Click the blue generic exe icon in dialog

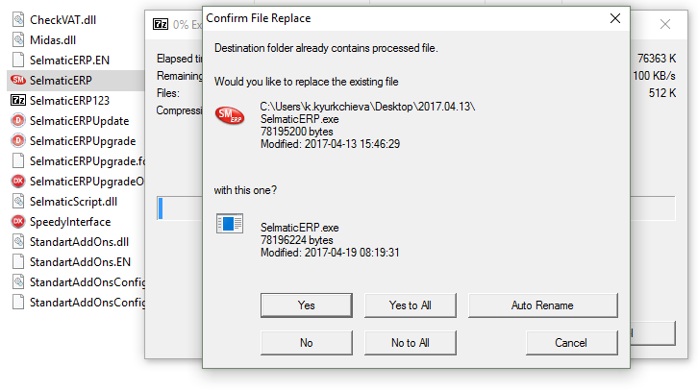pyautogui.click(x=230, y=224)
